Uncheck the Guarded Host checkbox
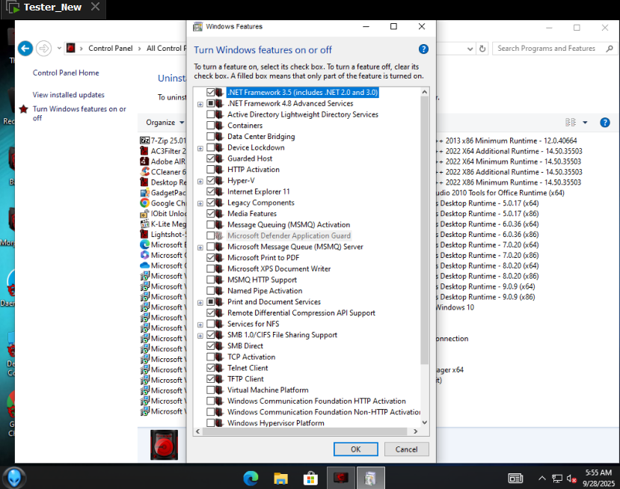 [211, 159]
